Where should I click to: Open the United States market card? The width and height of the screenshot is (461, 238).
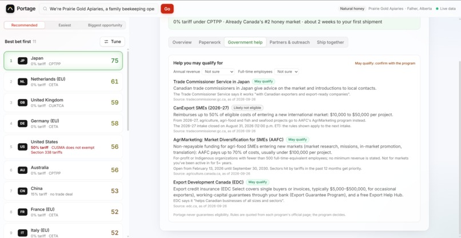click(63, 147)
